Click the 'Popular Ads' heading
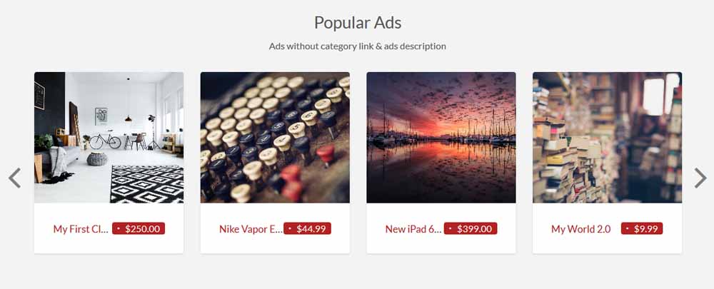This screenshot has width=714, height=289. tap(358, 22)
